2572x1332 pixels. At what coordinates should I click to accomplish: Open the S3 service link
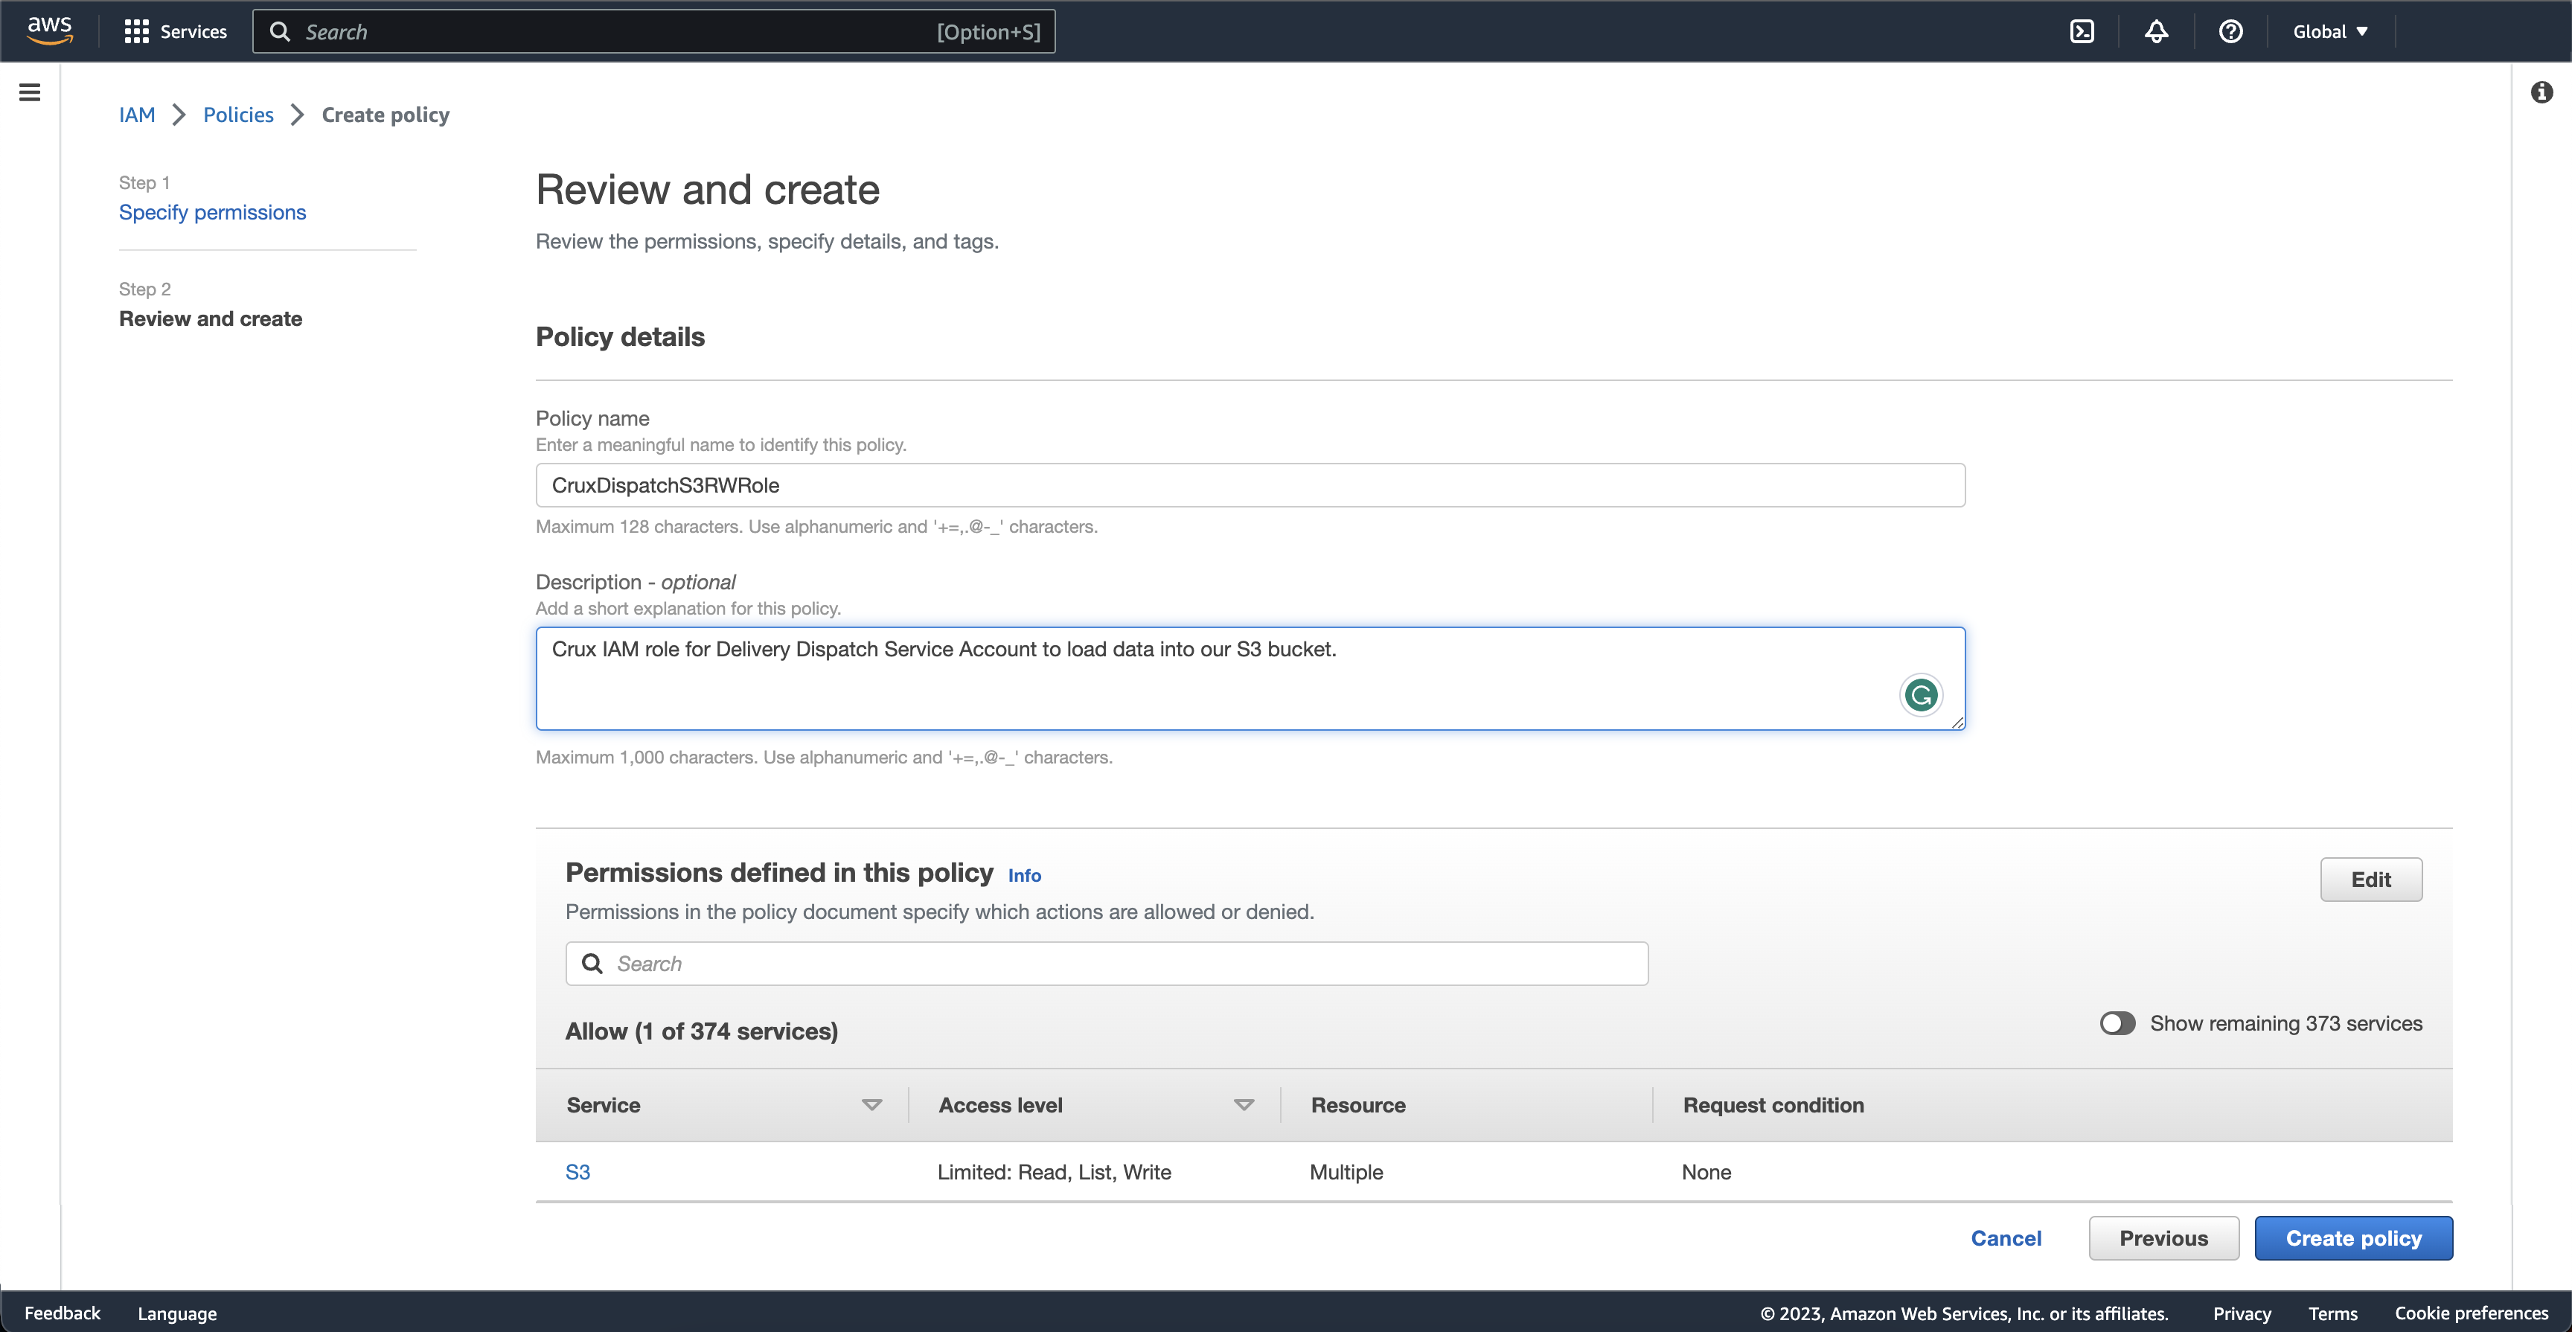click(578, 1172)
